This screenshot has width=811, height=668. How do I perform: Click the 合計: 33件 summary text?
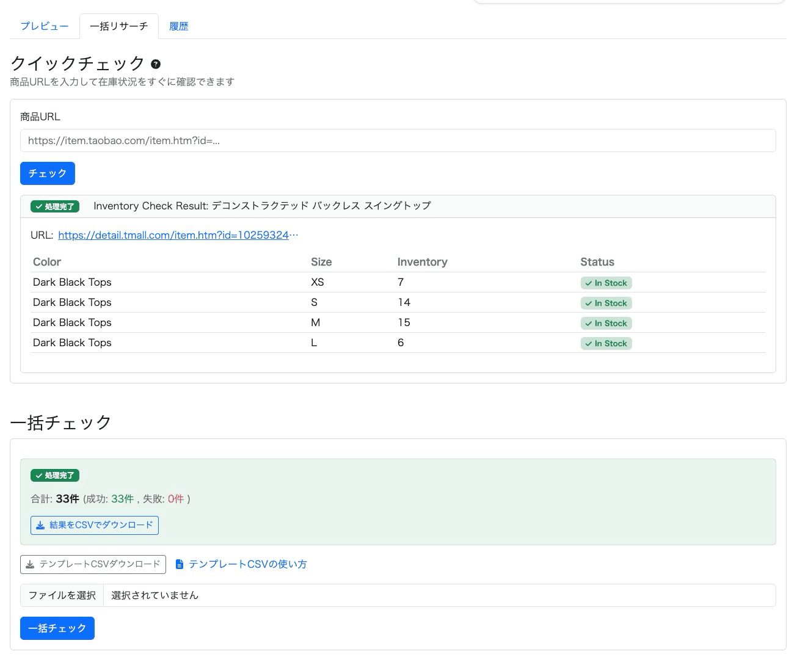[55, 499]
